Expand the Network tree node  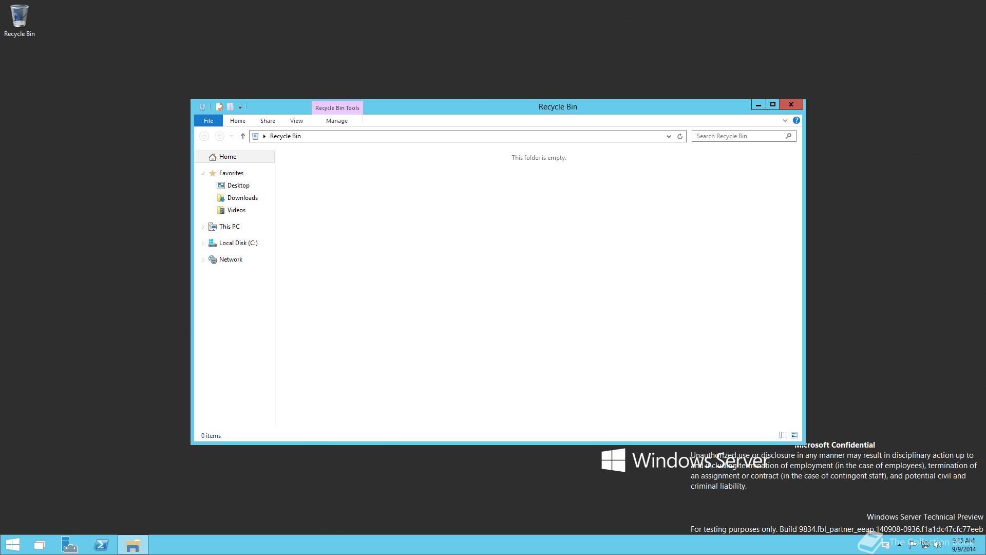pyautogui.click(x=203, y=260)
